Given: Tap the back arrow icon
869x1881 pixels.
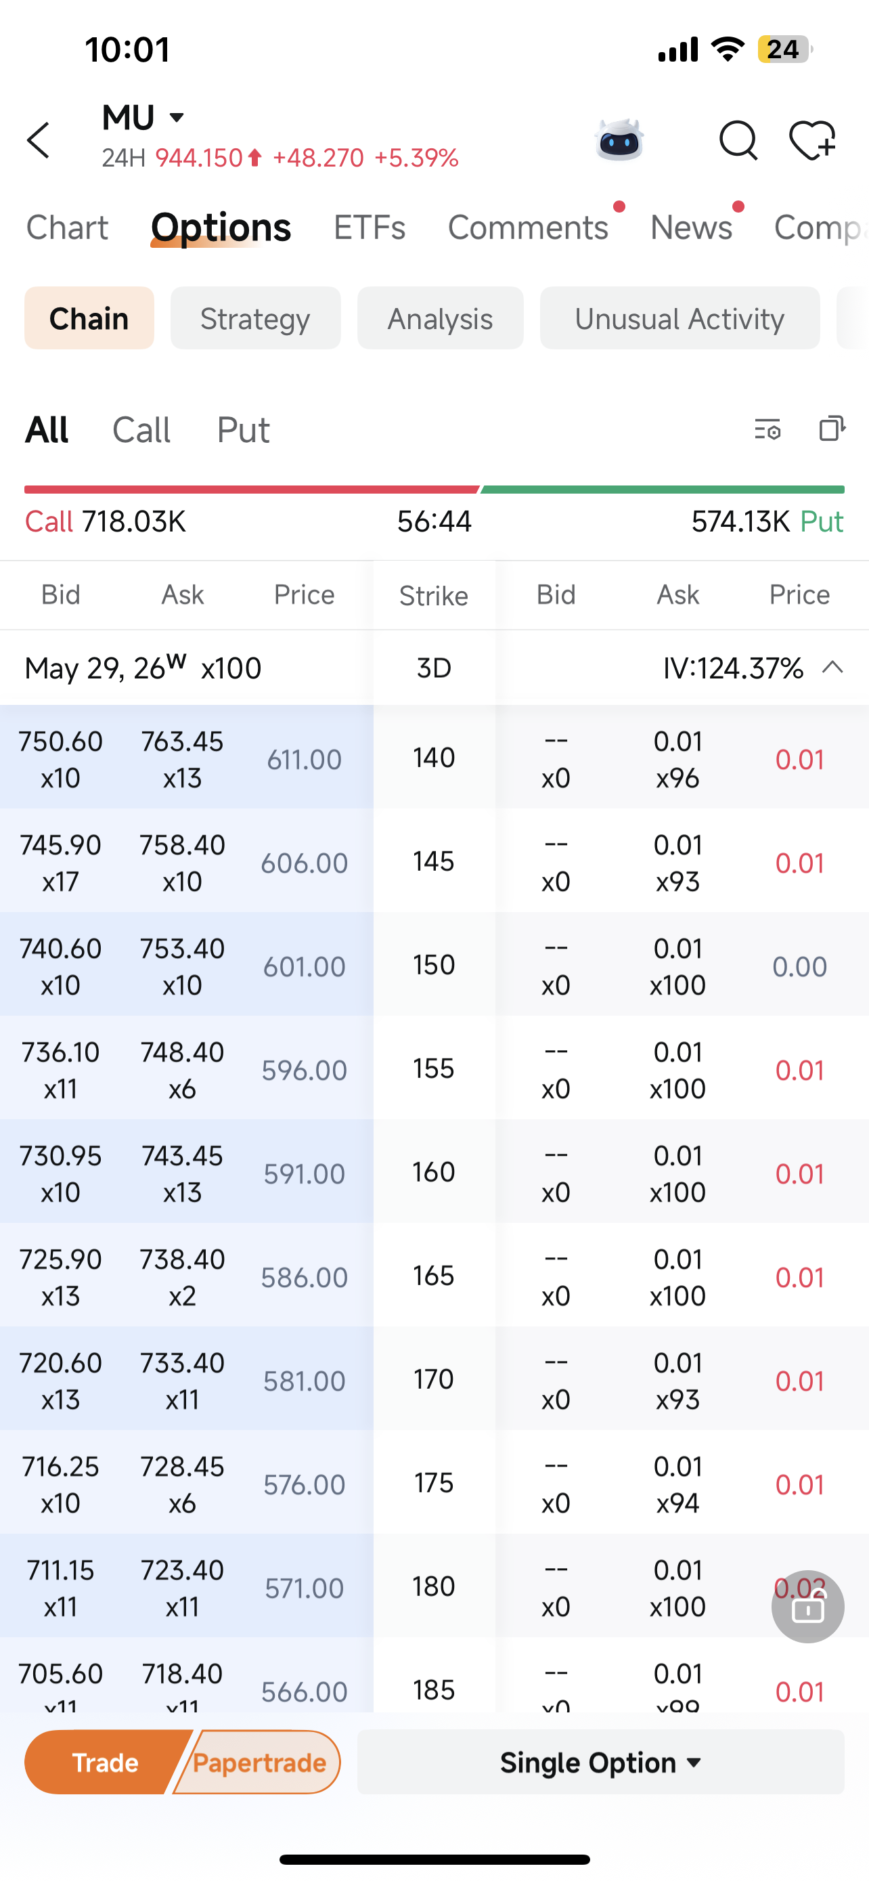Looking at the screenshot, I should [38, 140].
